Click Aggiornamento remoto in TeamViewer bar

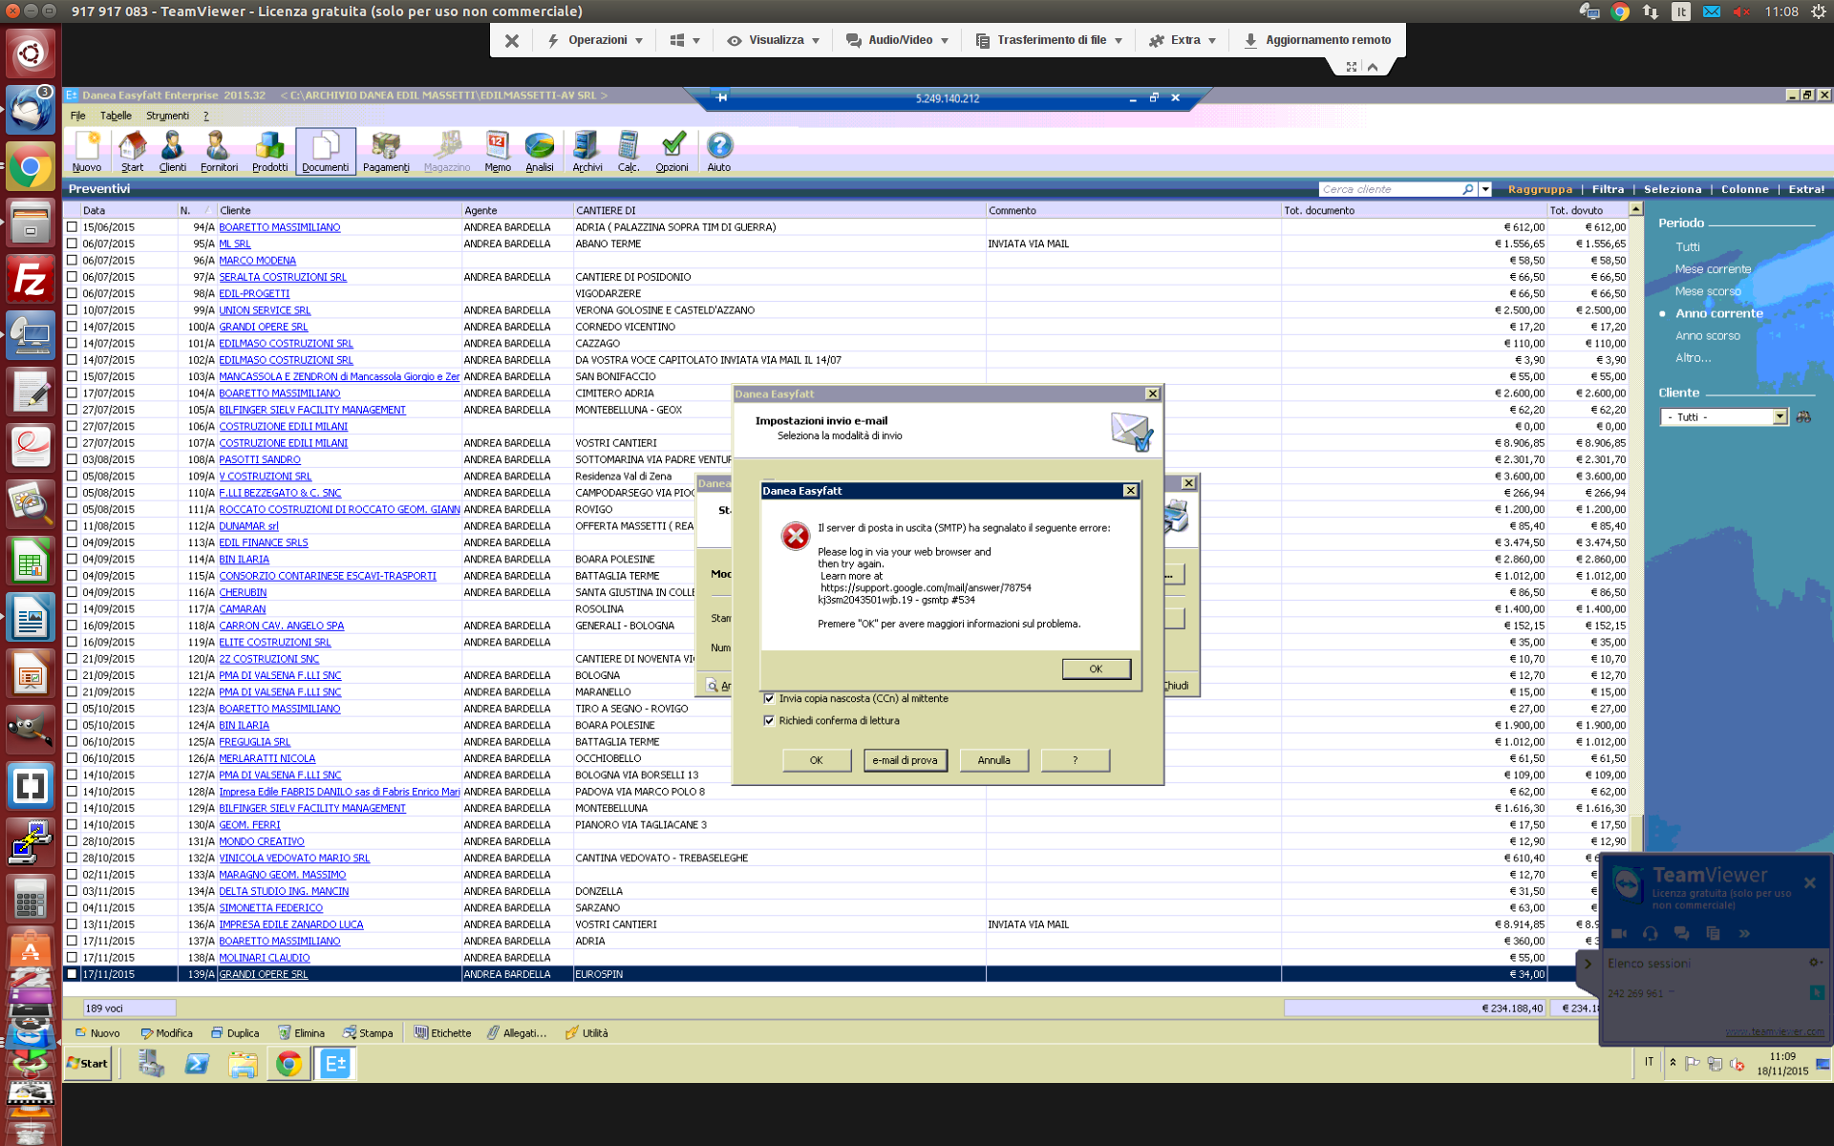pyautogui.click(x=1317, y=40)
